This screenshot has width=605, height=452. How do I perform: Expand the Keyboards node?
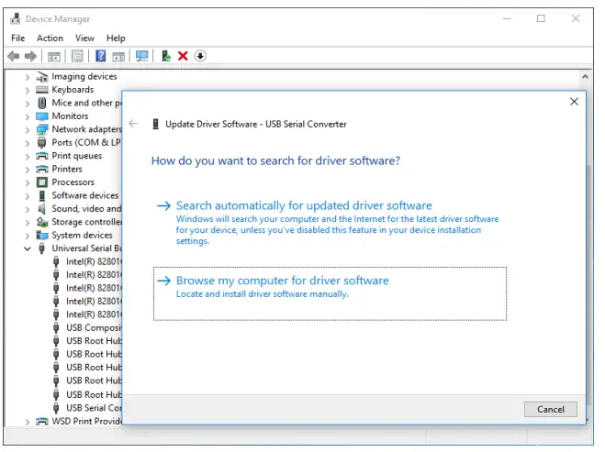click(x=27, y=90)
